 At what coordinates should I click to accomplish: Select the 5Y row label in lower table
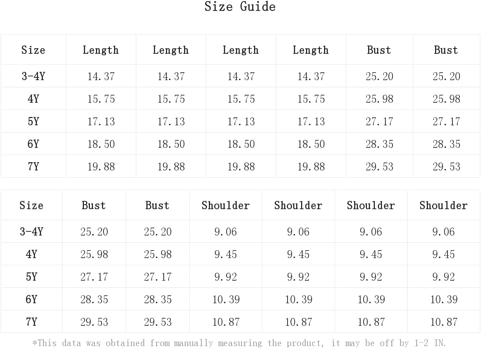pos(31,277)
